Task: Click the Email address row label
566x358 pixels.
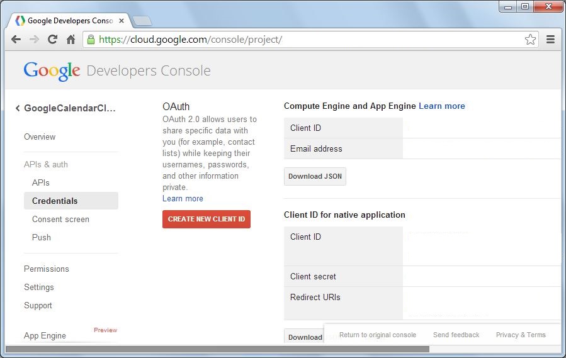Action: click(x=316, y=148)
